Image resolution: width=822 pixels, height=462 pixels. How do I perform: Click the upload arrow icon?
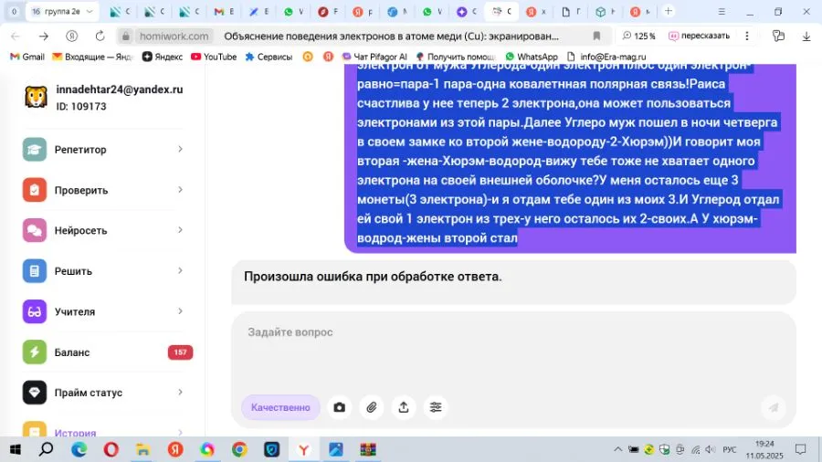403,407
